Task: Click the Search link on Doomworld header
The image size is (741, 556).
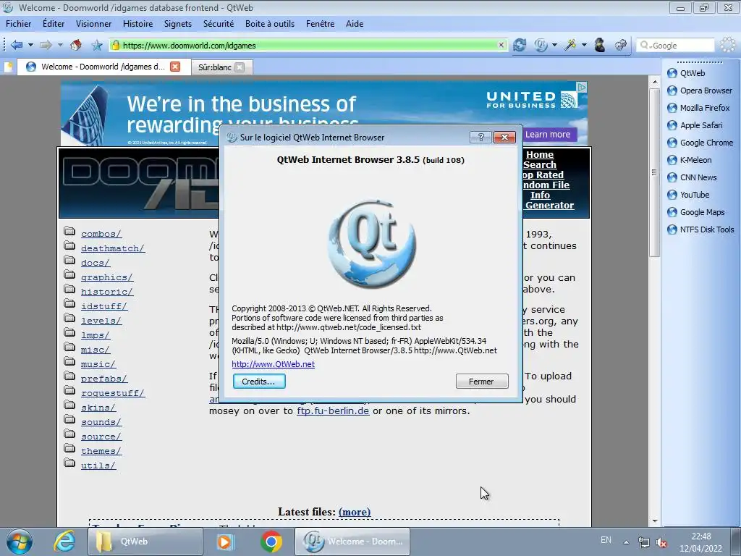Action: pos(540,164)
